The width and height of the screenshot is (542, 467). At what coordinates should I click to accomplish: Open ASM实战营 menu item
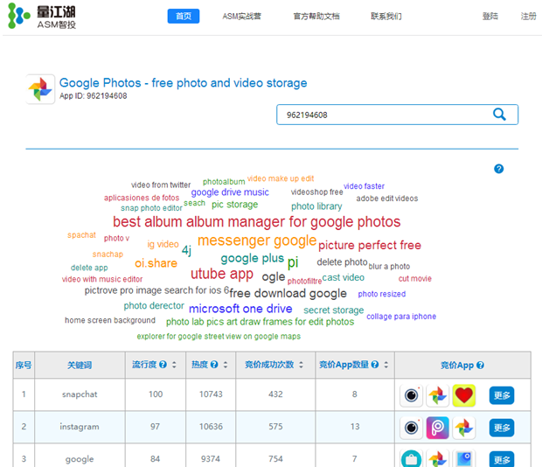point(241,17)
